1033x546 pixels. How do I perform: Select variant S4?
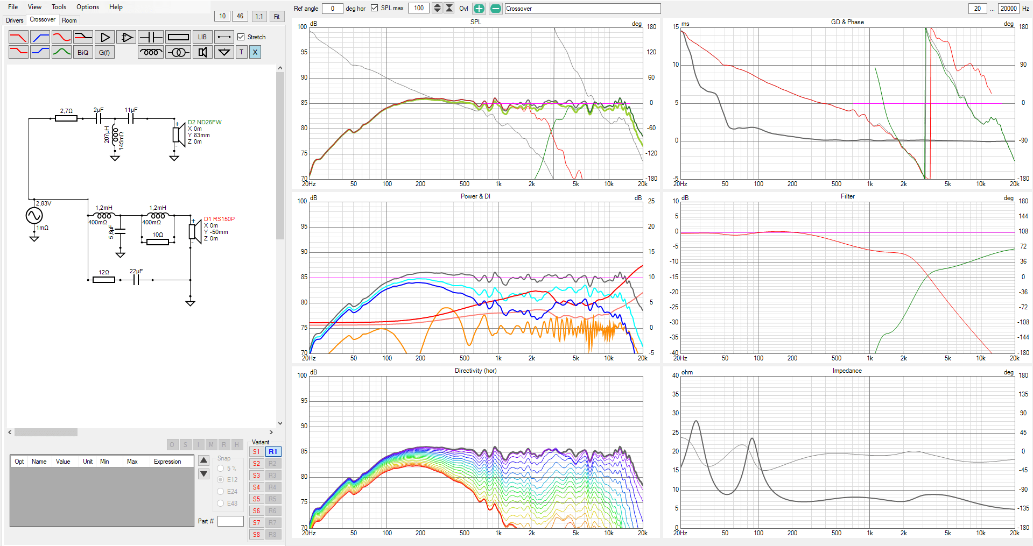(256, 487)
